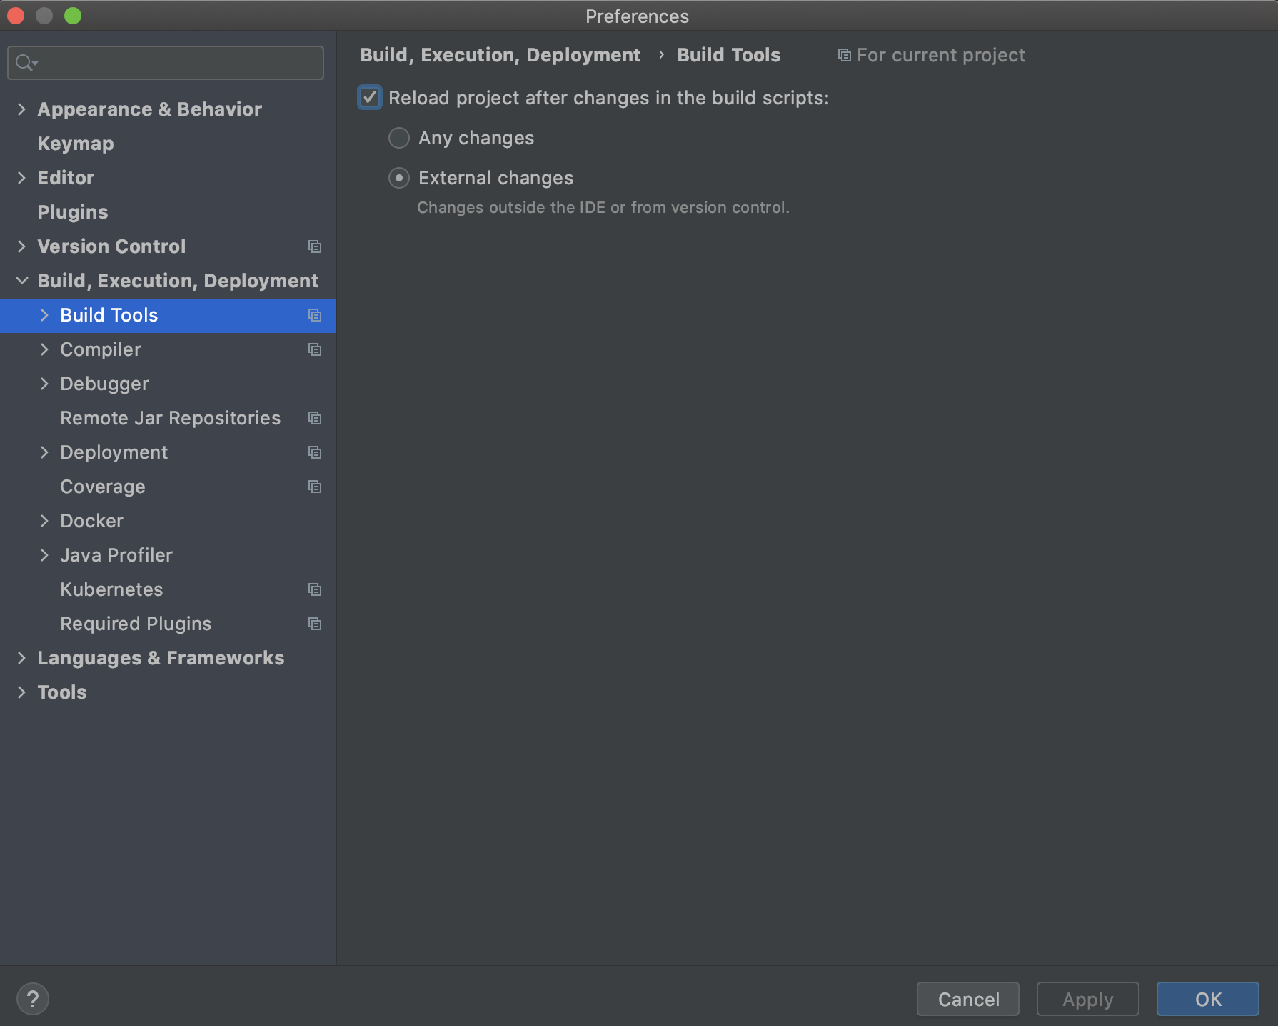This screenshot has height=1026, width=1278.
Task: Click project-level icon next to Build Tools
Action: 315,315
